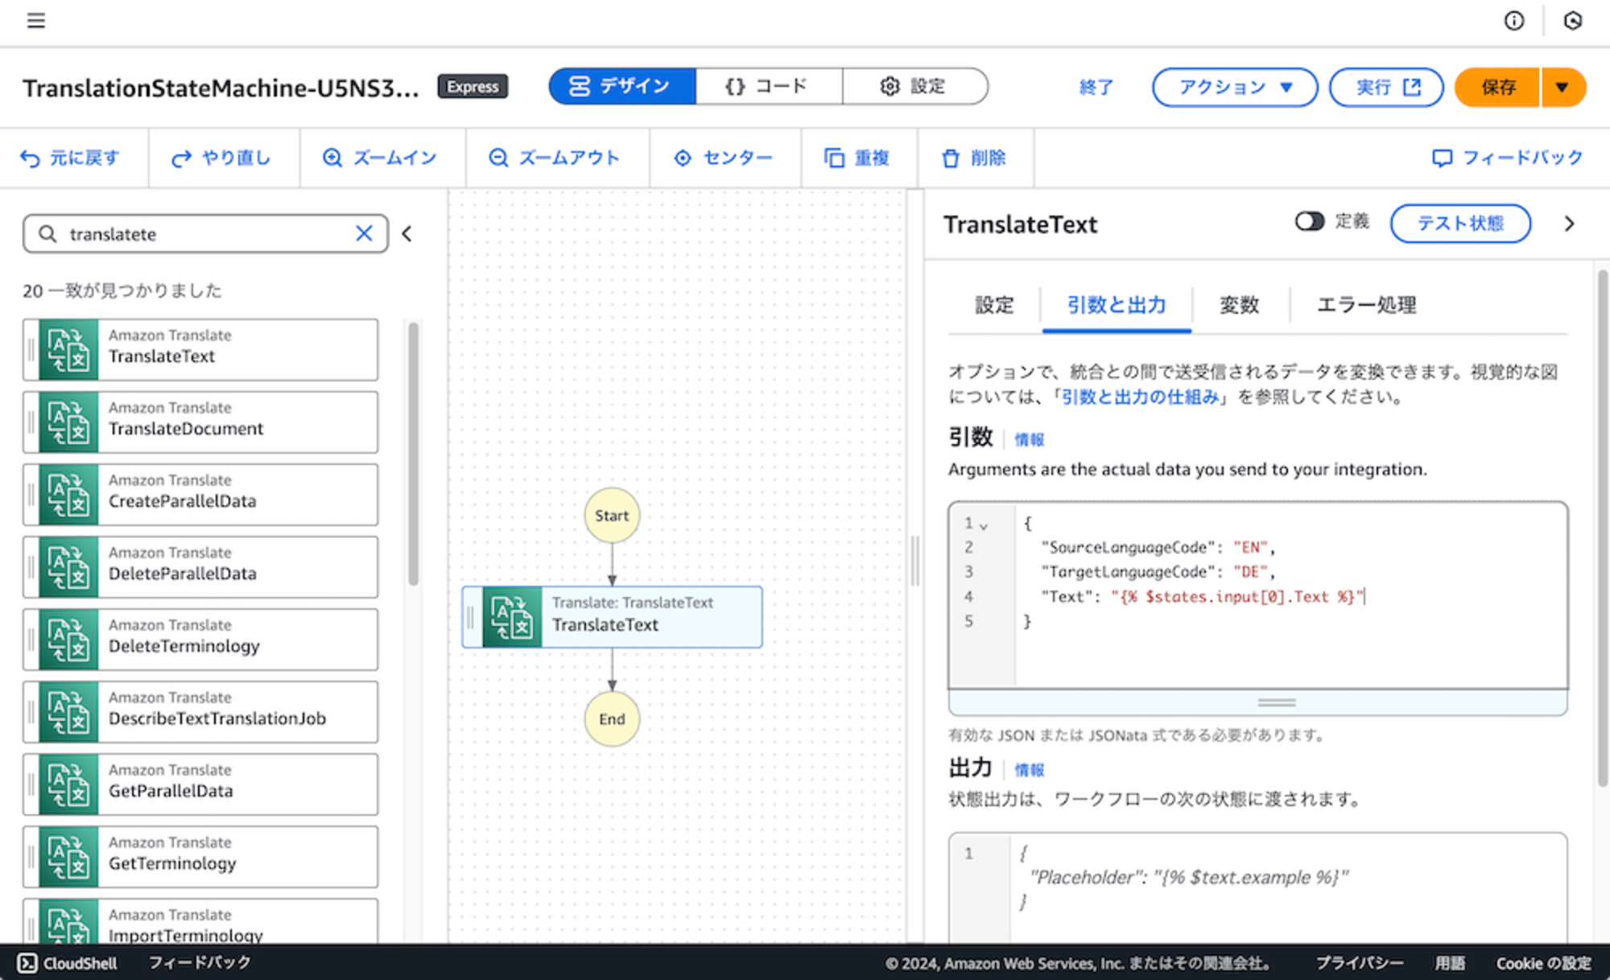Open CloudShell in the footer

coord(68,963)
